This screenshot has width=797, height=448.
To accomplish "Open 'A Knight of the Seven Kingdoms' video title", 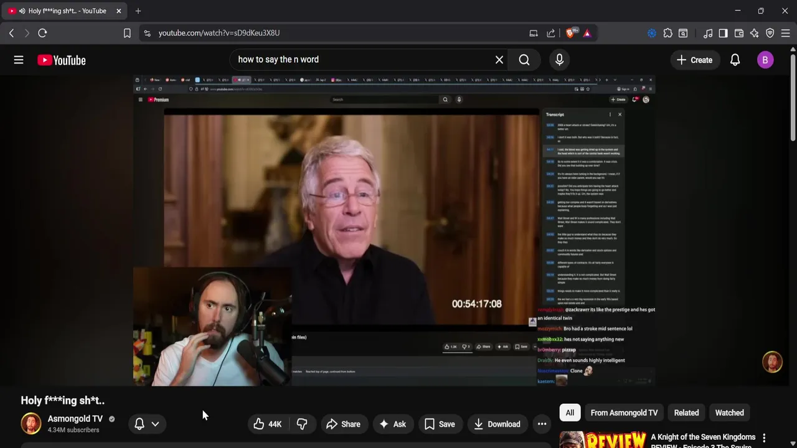I will [x=703, y=441].
